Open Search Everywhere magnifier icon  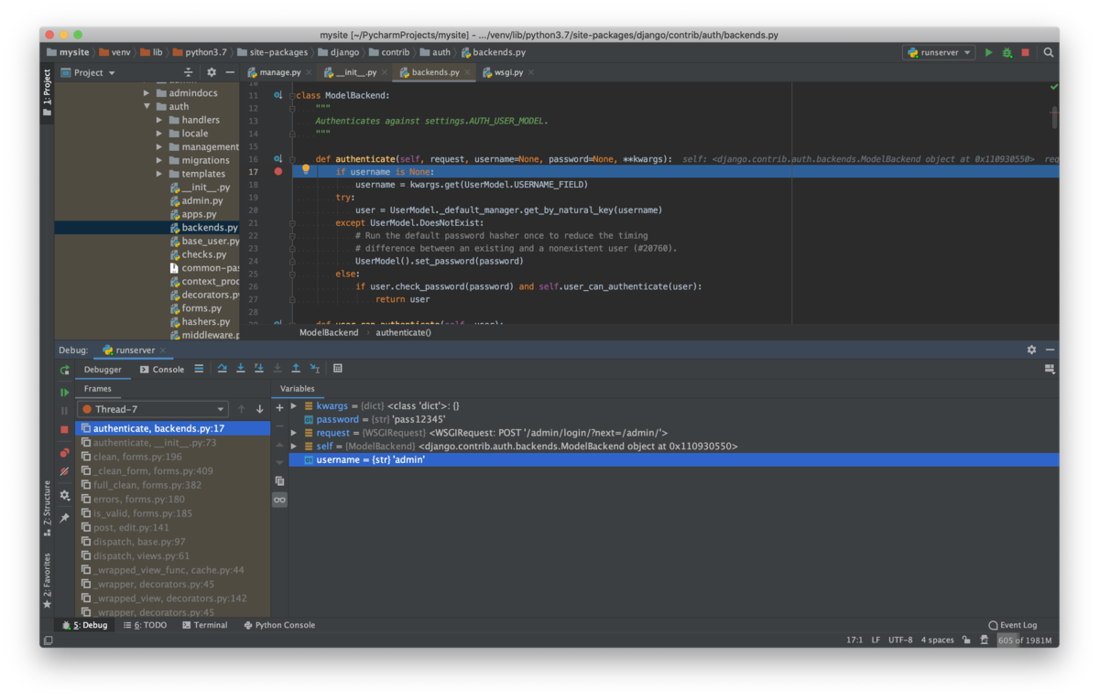pos(1049,53)
